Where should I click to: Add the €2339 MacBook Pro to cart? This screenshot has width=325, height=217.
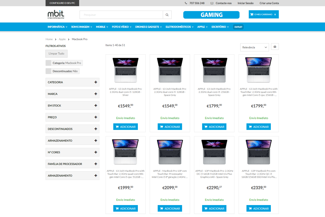pyautogui.click(x=259, y=209)
